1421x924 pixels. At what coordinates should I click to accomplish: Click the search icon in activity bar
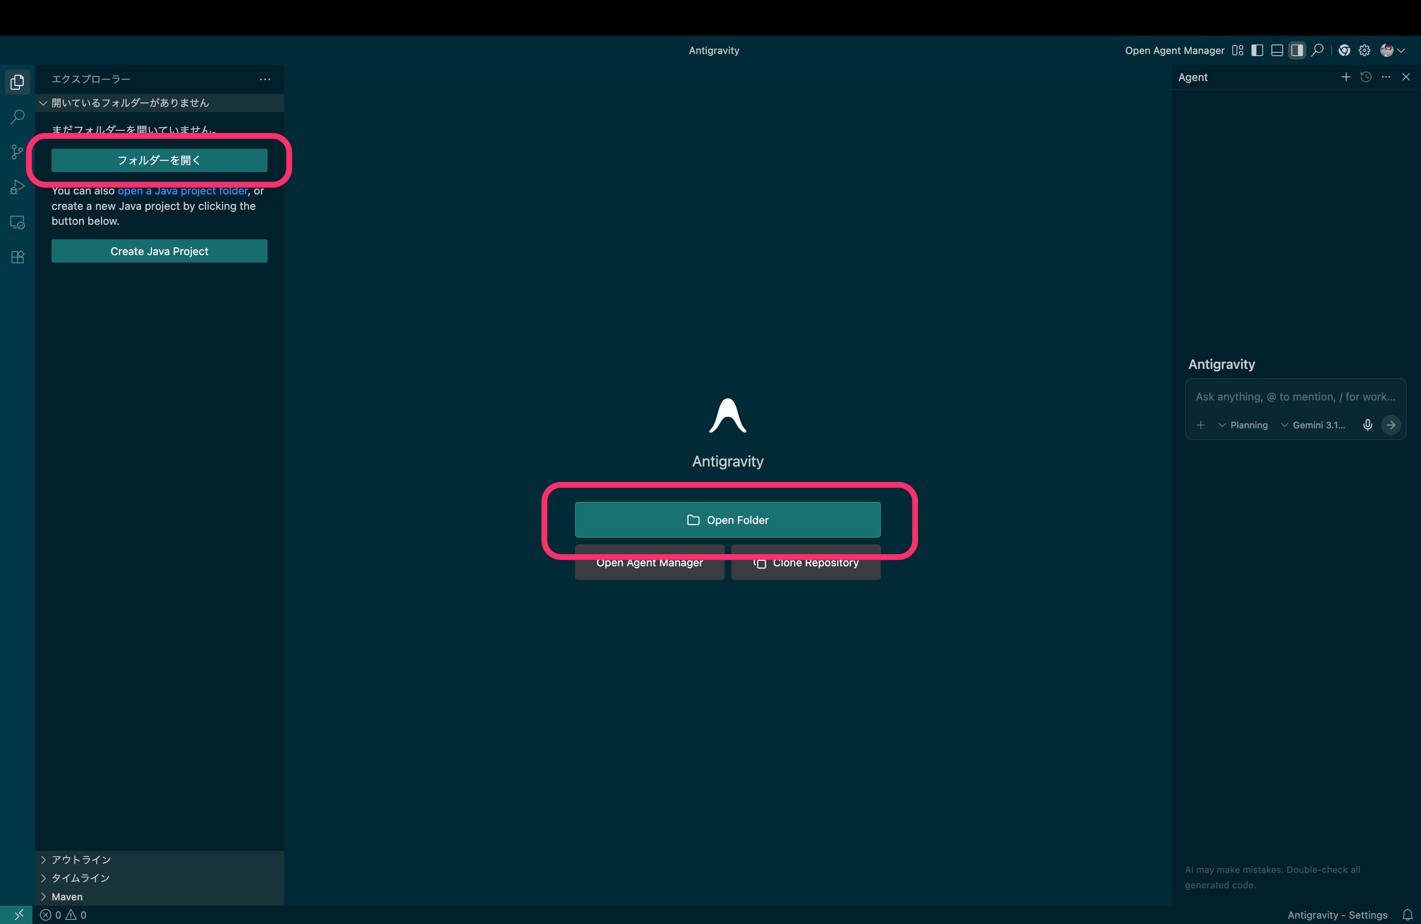tap(17, 116)
